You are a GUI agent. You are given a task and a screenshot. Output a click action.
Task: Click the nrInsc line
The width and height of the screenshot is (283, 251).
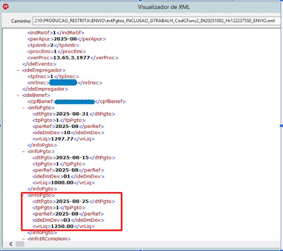click(x=65, y=83)
